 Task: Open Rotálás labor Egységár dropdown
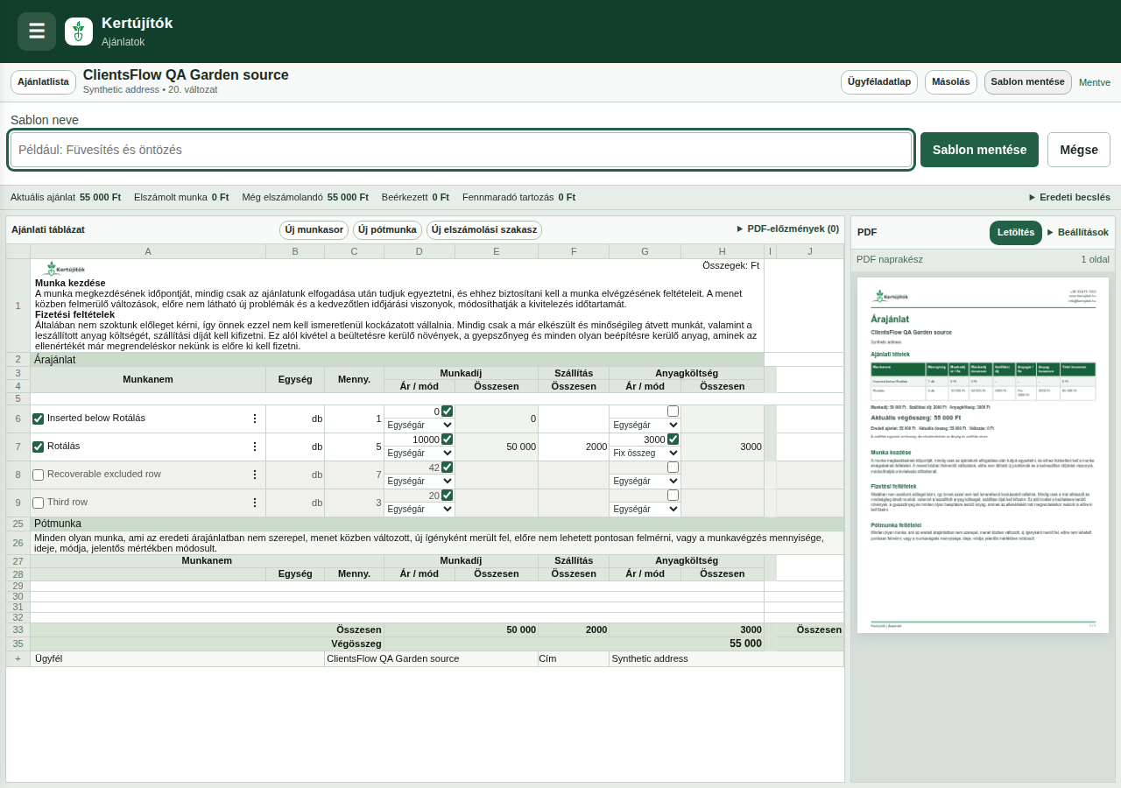(x=419, y=453)
